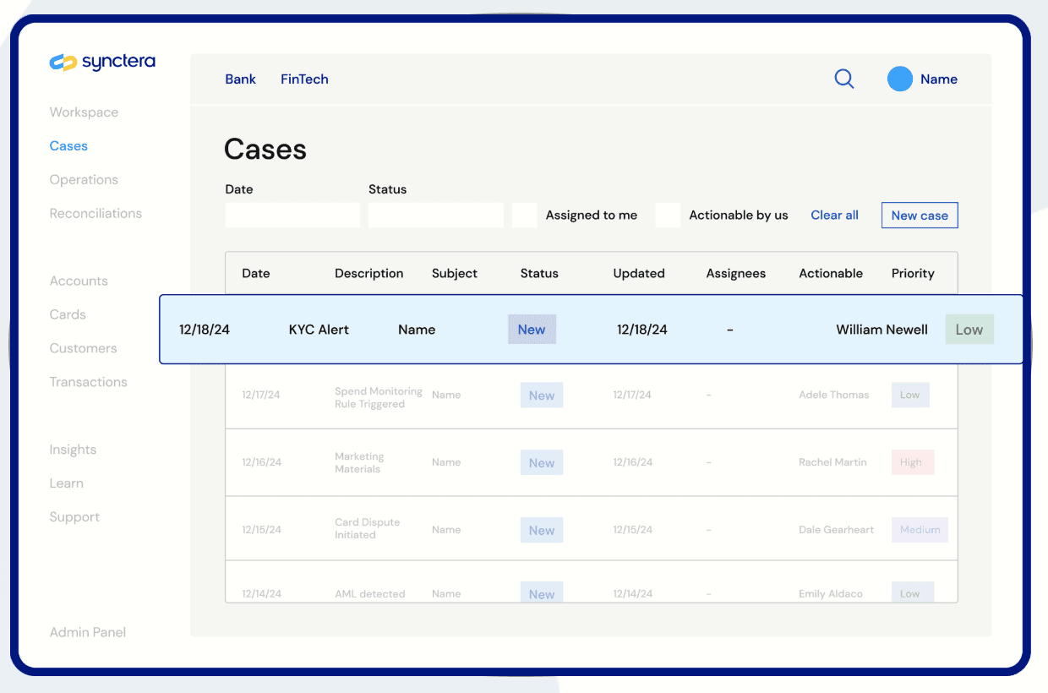1048x693 pixels.
Task: Open the AML detected case
Action: (x=369, y=594)
